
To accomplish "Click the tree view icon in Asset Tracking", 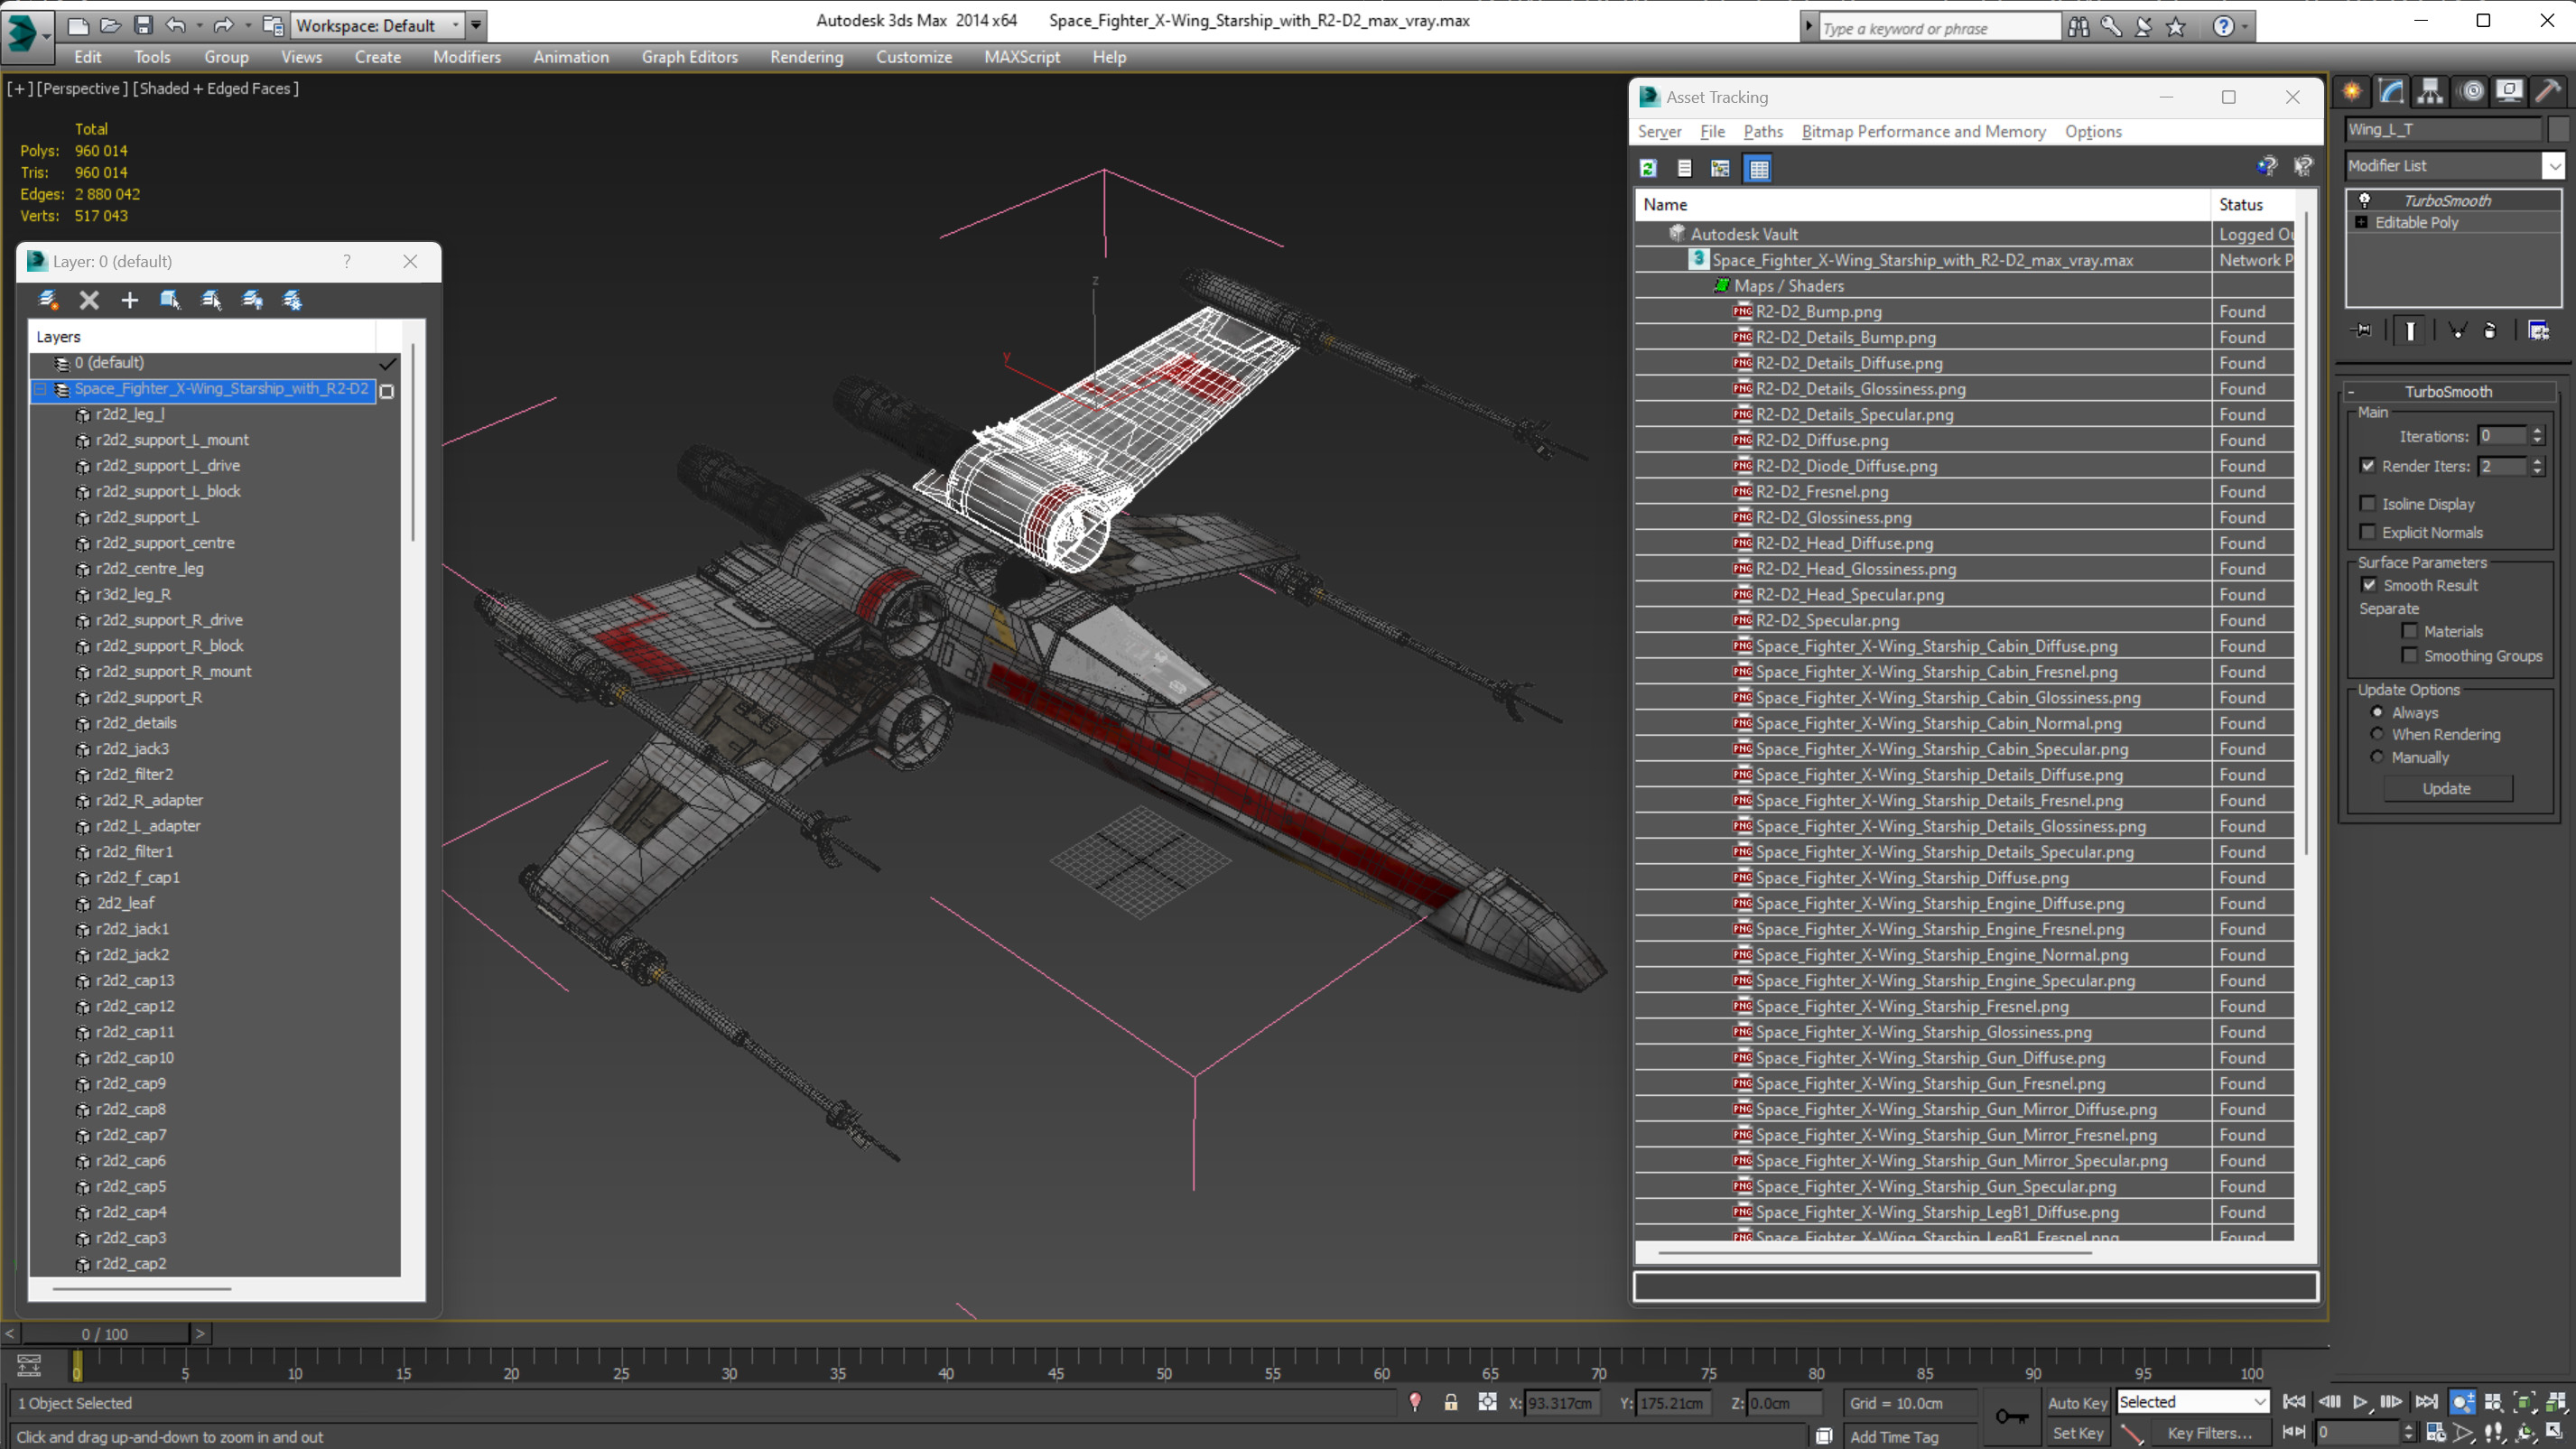I will click(x=1720, y=169).
